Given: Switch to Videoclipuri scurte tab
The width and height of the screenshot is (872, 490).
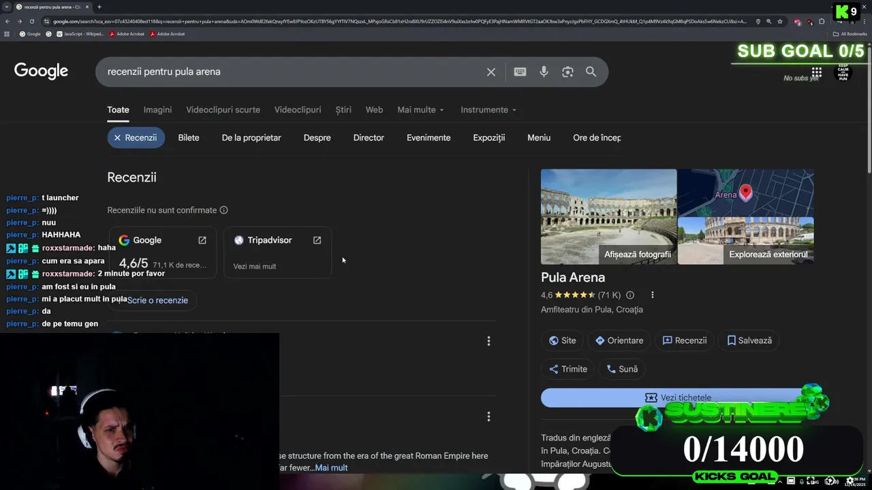Looking at the screenshot, I should pyautogui.click(x=223, y=110).
